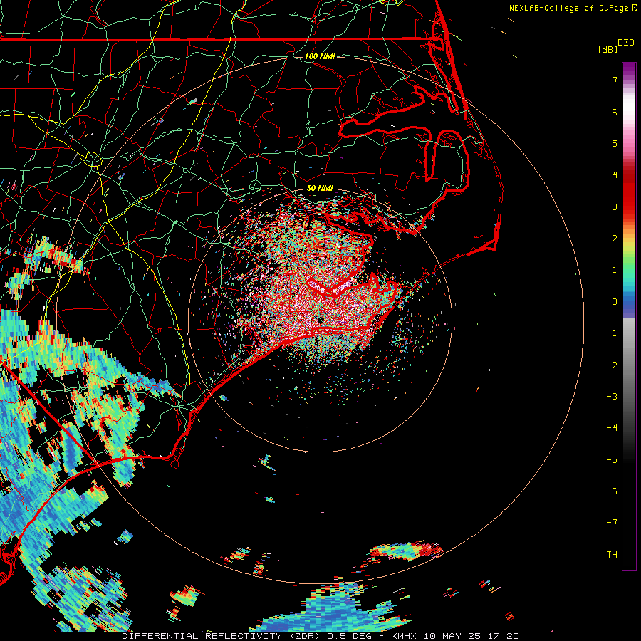This screenshot has width=641, height=641.
Task: Click the -6 dB scale value
Action: click(x=612, y=491)
